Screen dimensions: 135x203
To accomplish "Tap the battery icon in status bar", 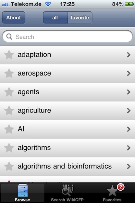I will coord(129,4).
